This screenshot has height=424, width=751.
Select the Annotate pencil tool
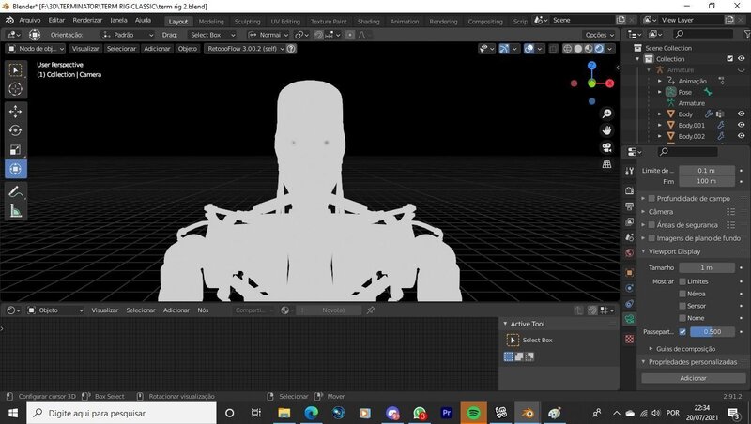coord(15,191)
